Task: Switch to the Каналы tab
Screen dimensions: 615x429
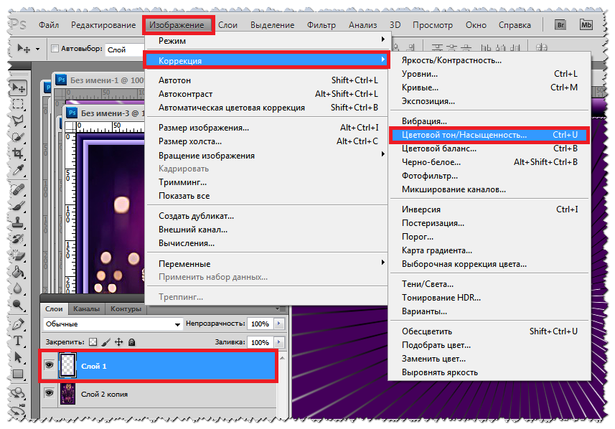Action: pyautogui.click(x=86, y=309)
